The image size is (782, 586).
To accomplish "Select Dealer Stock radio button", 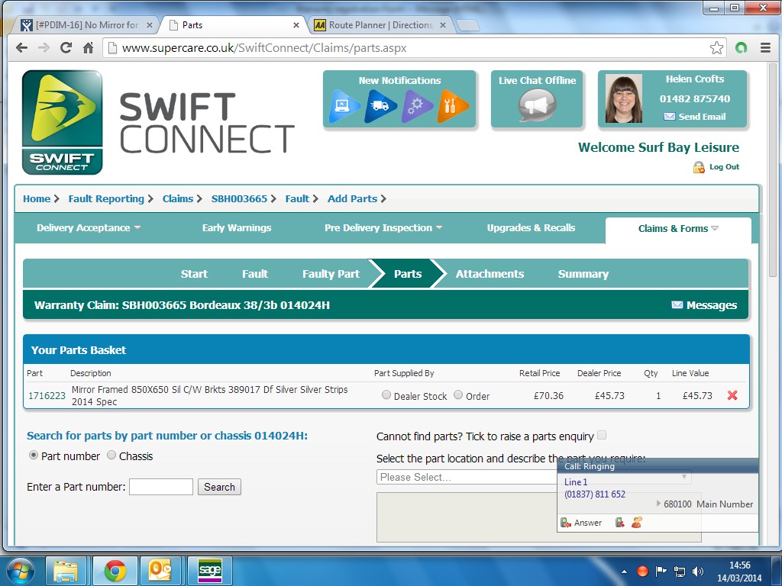I will pyautogui.click(x=386, y=394).
